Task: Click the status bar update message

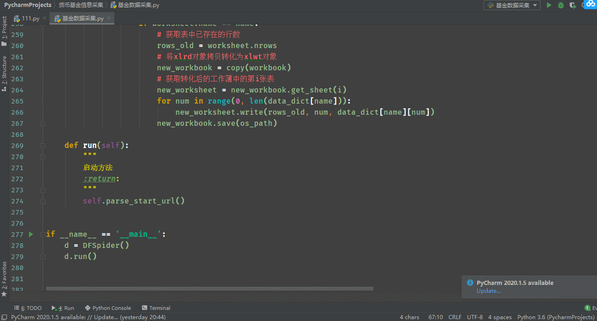Action: 88,317
